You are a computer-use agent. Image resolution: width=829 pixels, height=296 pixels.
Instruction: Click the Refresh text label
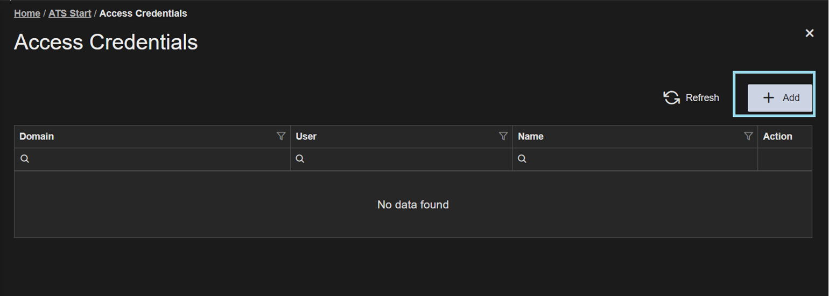(x=702, y=98)
